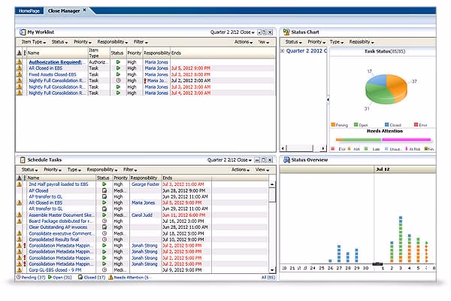The height and width of the screenshot is (301, 451).
Task: Click the Schedule Tasks vertical scrollbar
Action: click(272, 226)
